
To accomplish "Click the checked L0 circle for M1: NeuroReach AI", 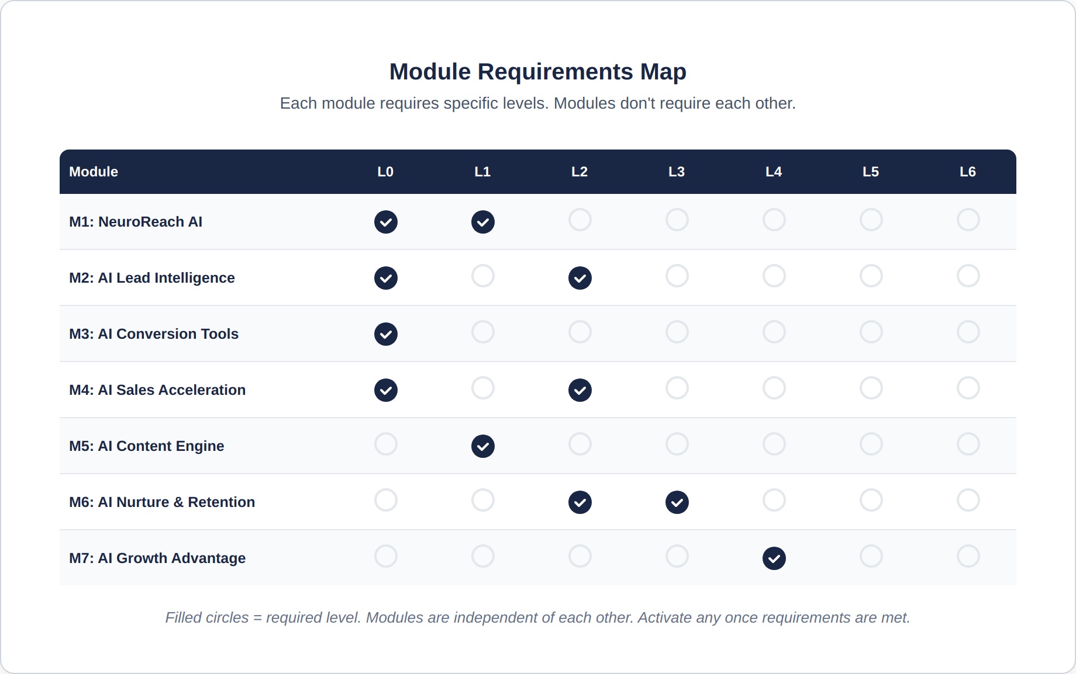I will coord(386,222).
